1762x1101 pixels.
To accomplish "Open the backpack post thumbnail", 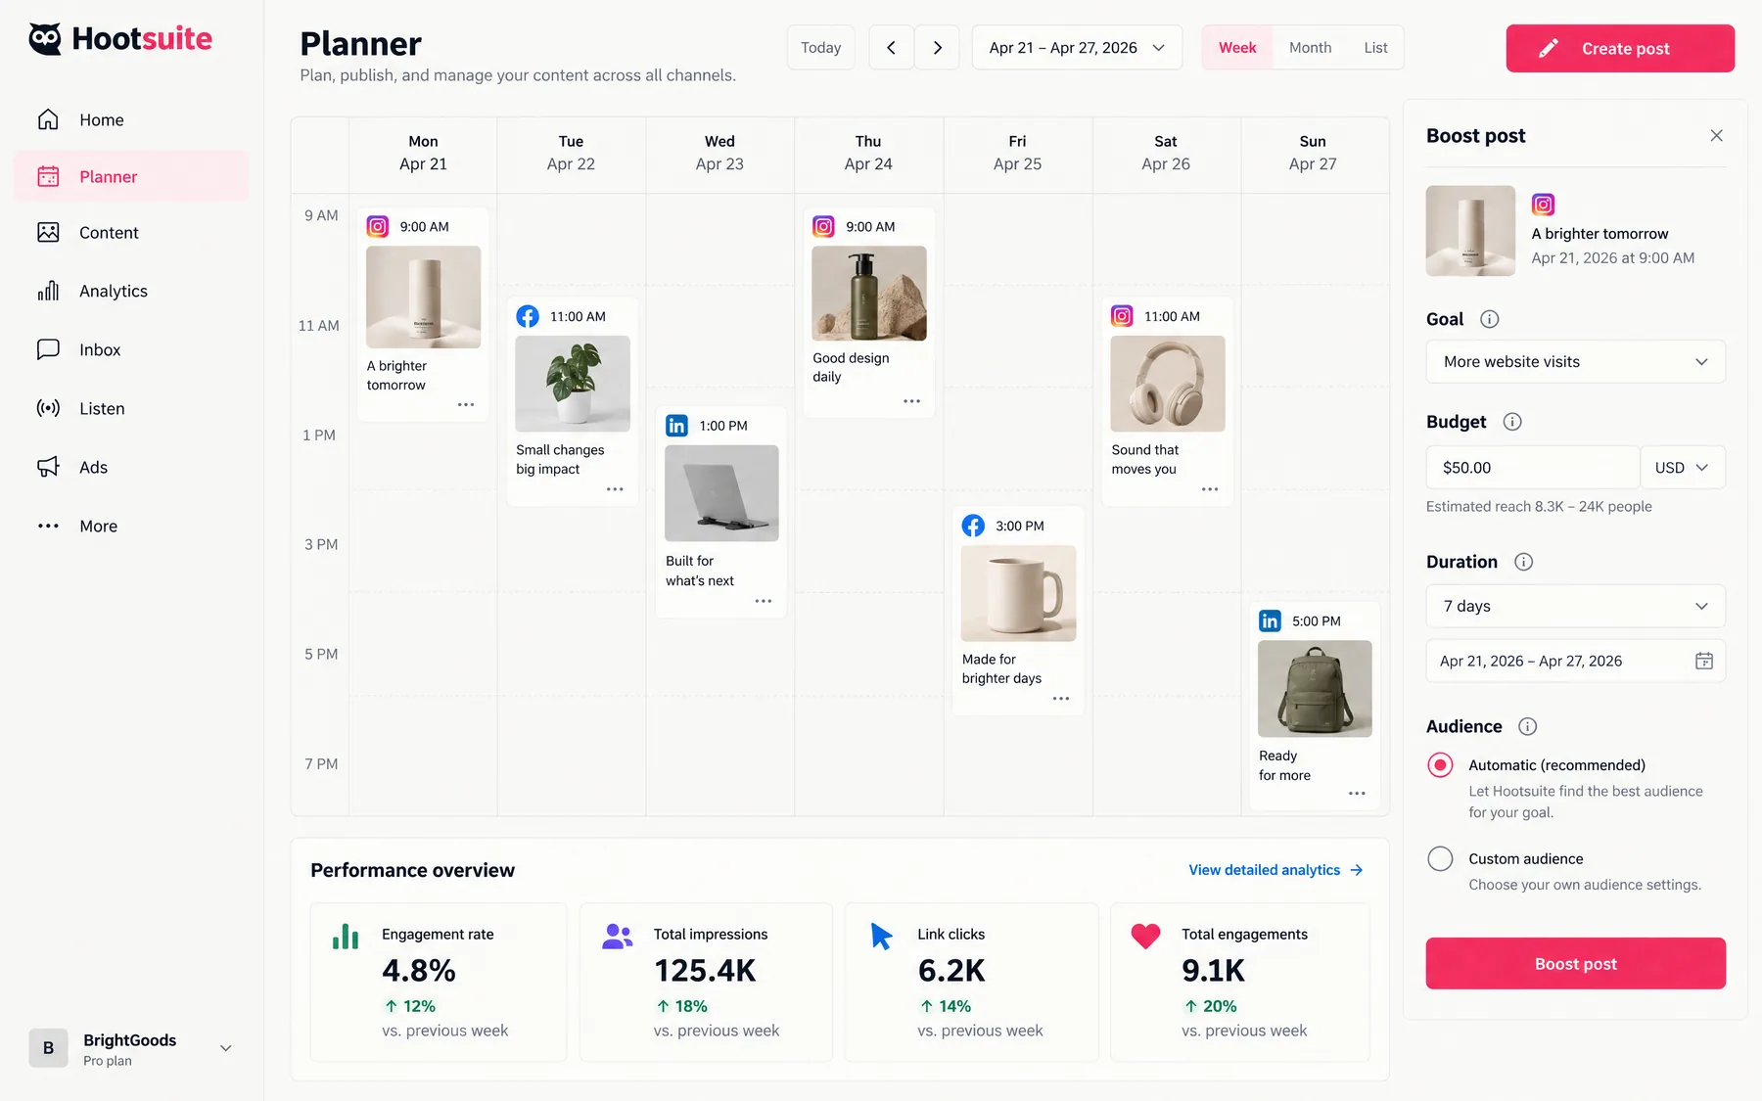I will tap(1315, 689).
